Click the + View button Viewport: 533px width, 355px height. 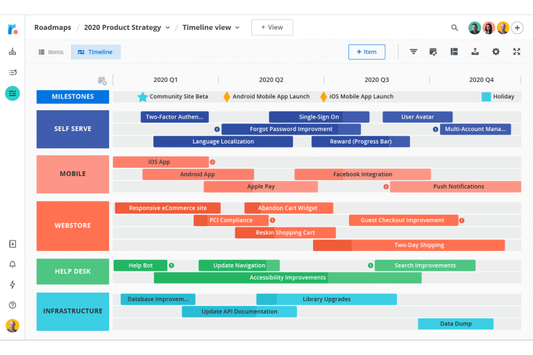click(x=272, y=28)
